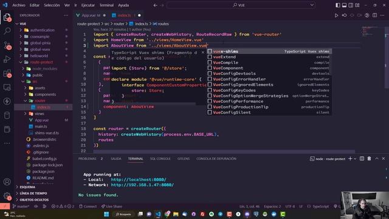Maximize the terminal panel size
Image resolution: width=389 pixels, height=219 pixels.
[x=377, y=159]
